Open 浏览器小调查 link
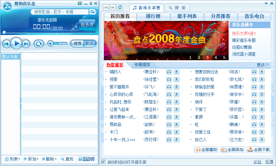The height and width of the screenshot is (166, 276). pyautogui.click(x=244, y=54)
